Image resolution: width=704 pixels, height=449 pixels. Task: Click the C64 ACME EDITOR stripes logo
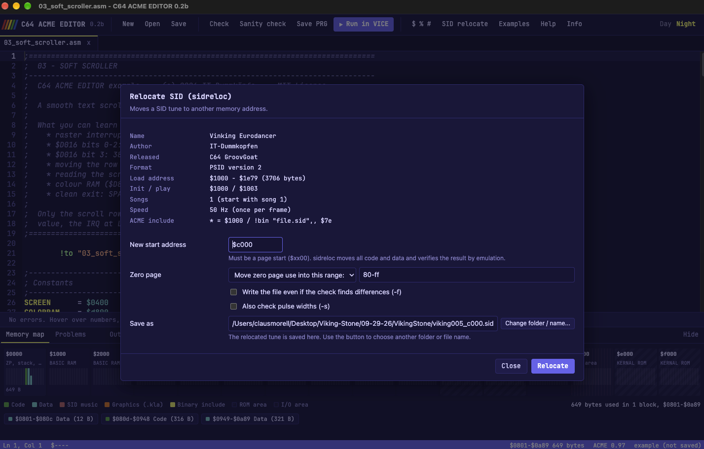[x=10, y=24]
